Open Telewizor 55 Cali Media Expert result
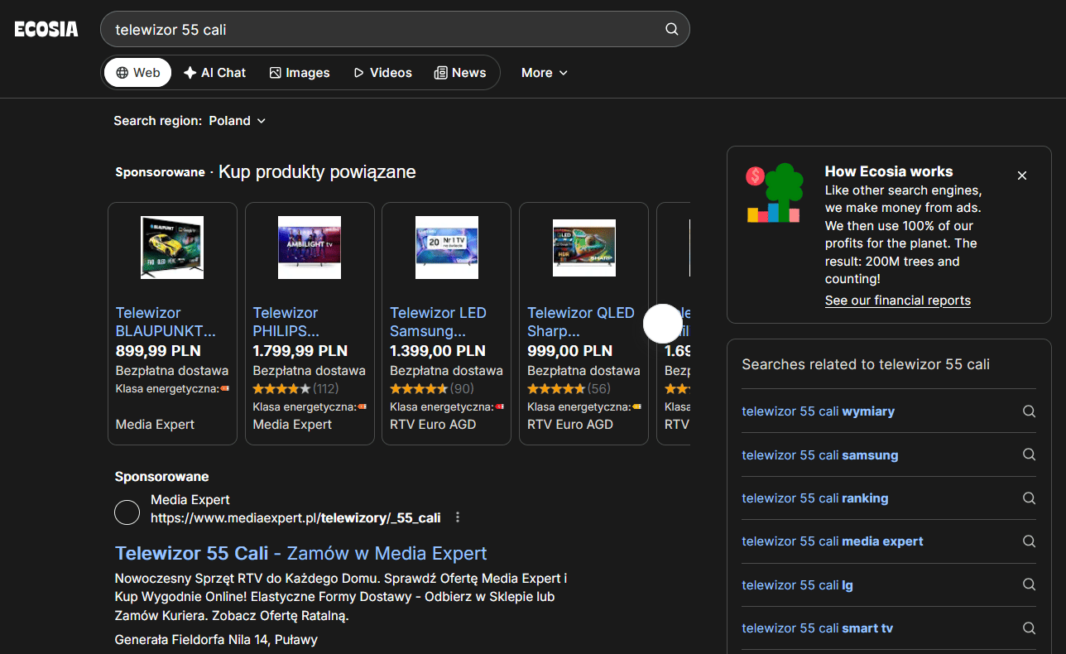Image resolution: width=1066 pixels, height=654 pixels. click(301, 553)
